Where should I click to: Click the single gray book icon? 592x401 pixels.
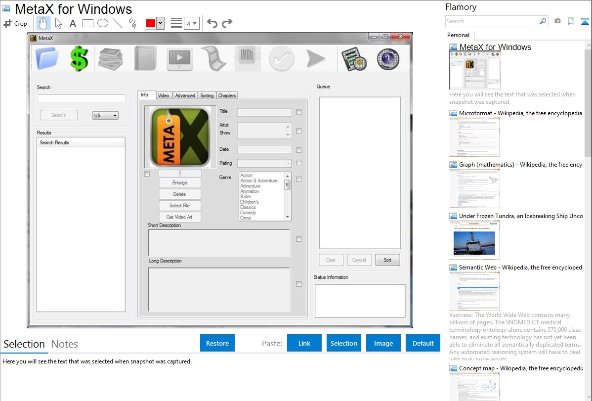145,58
